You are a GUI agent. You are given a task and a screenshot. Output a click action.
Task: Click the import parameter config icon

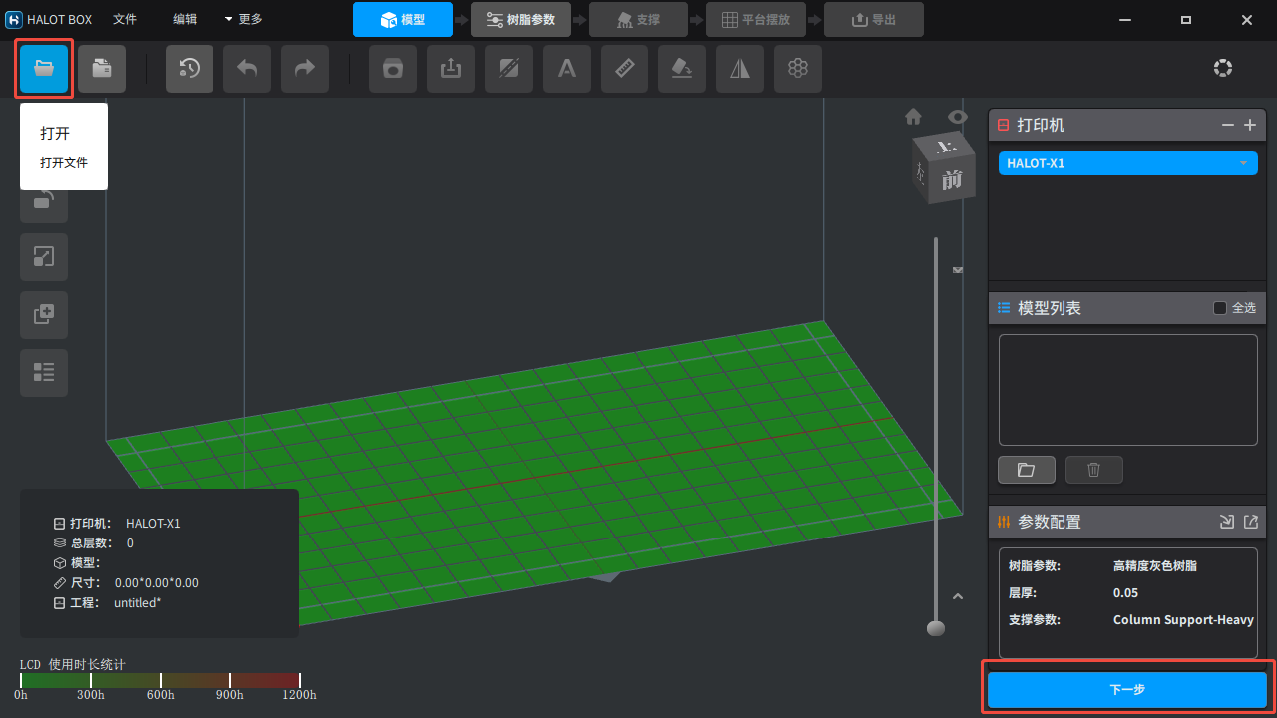pos(1227,522)
